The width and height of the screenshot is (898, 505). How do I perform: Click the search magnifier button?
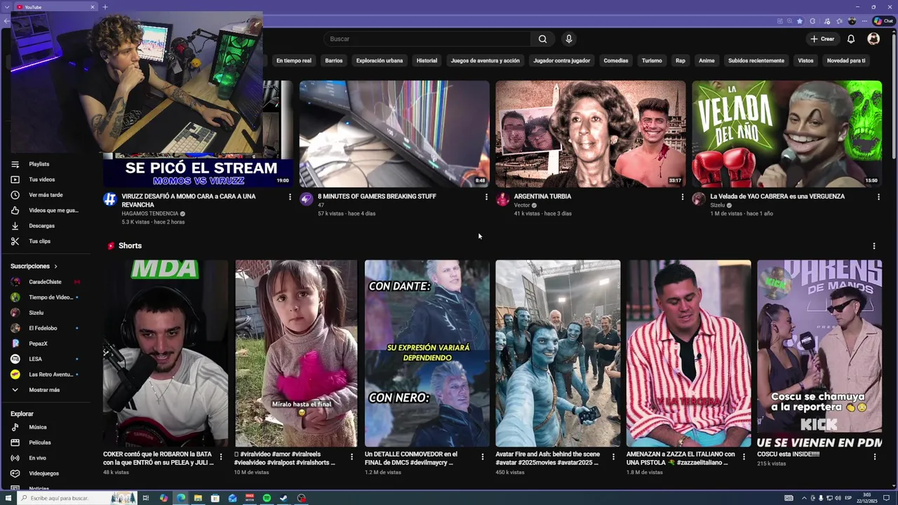coord(542,39)
